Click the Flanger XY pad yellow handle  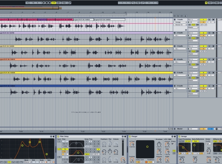147,147
